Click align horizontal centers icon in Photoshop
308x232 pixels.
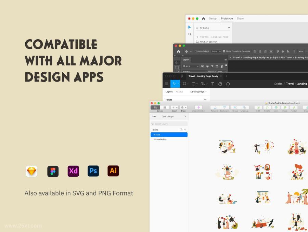(x=260, y=51)
